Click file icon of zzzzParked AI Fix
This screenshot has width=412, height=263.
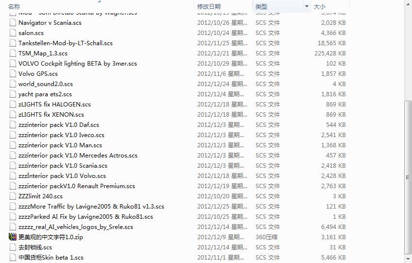(13, 216)
